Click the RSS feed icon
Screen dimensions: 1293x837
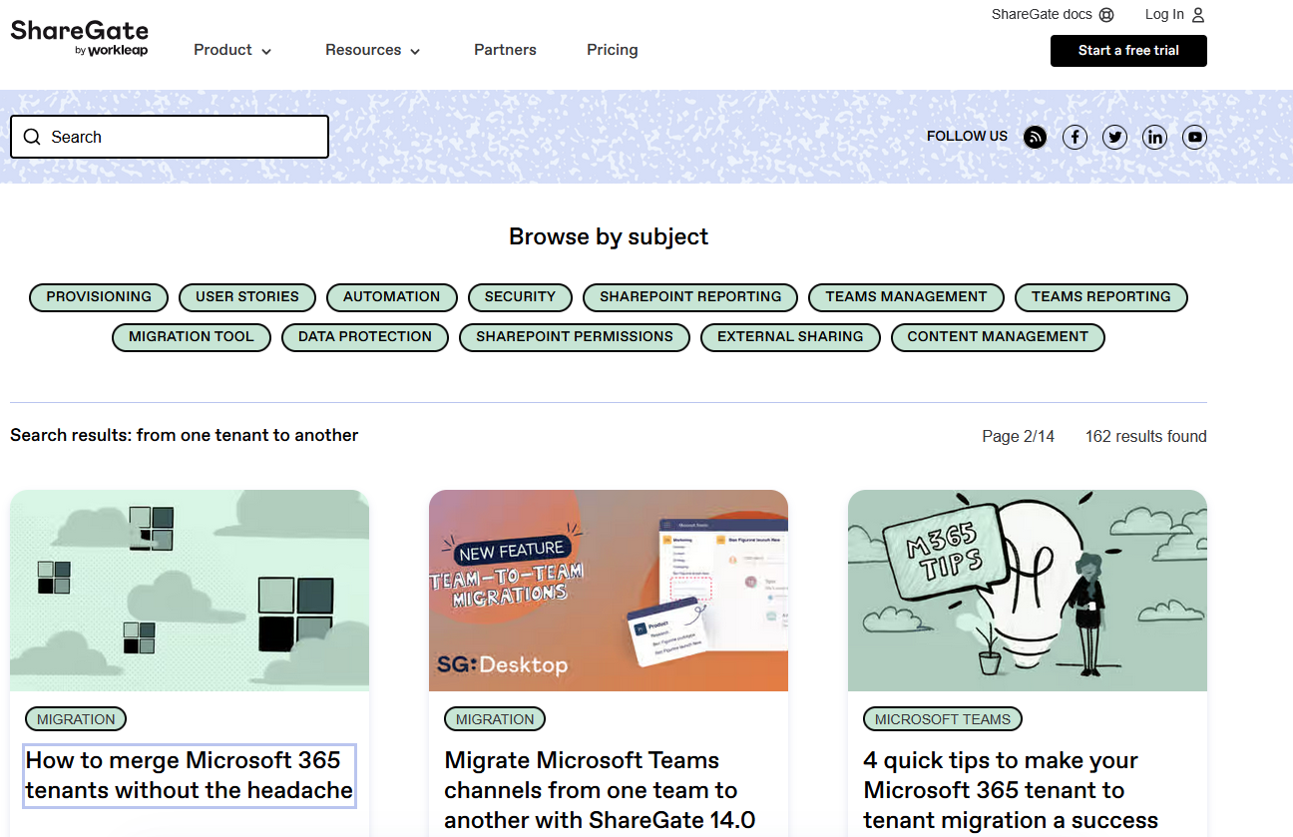point(1035,138)
